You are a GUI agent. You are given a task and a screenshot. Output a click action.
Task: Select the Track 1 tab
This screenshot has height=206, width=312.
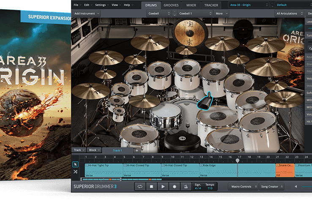[x=118, y=150]
